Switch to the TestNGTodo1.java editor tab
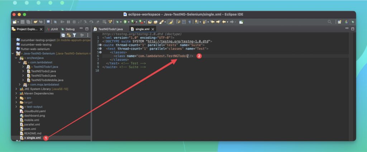The image size is (367, 152). click(110, 29)
